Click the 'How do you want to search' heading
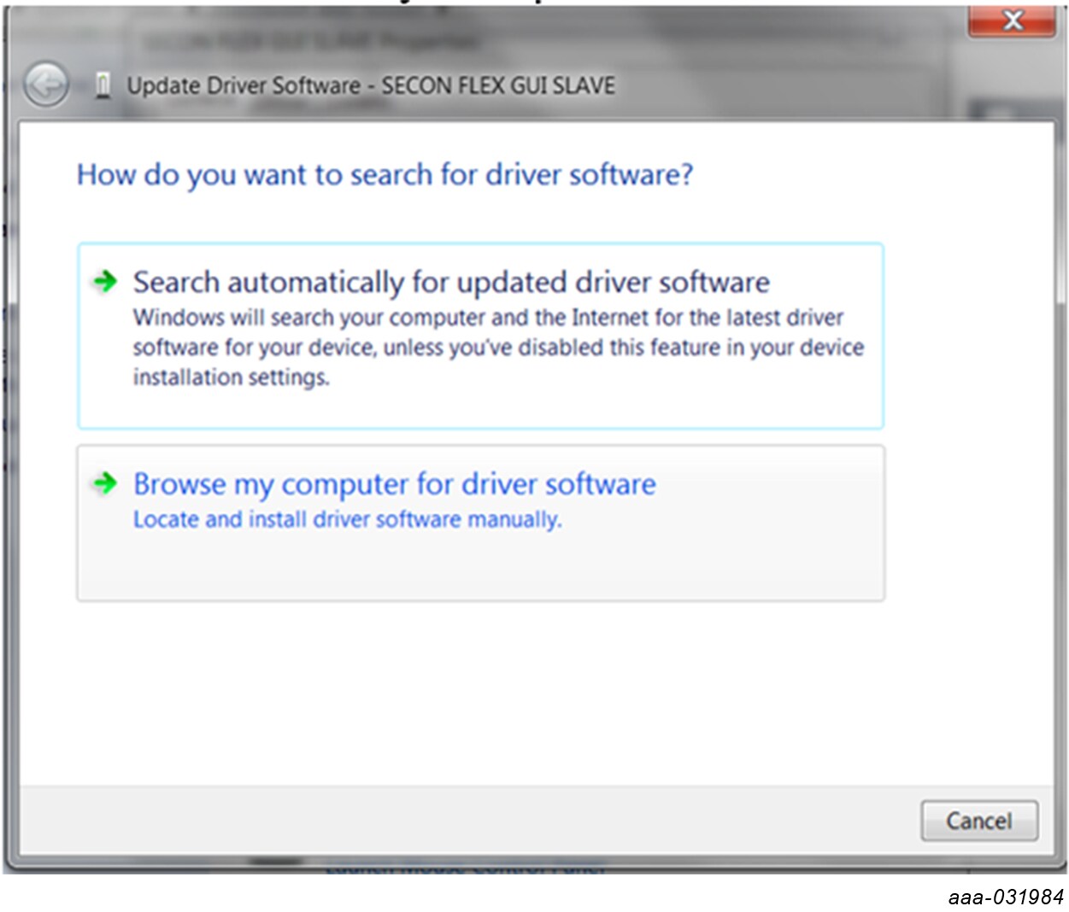1069x912 pixels. [385, 175]
